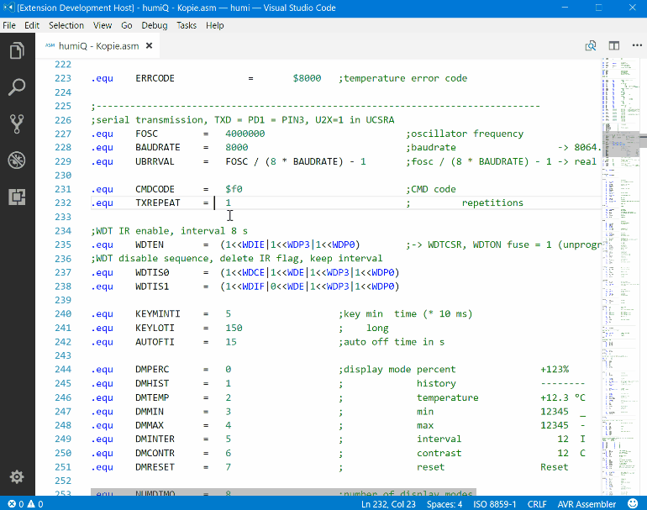The height and width of the screenshot is (510, 647).
Task: Click DMHIST symbol on line 245
Action: tap(152, 383)
